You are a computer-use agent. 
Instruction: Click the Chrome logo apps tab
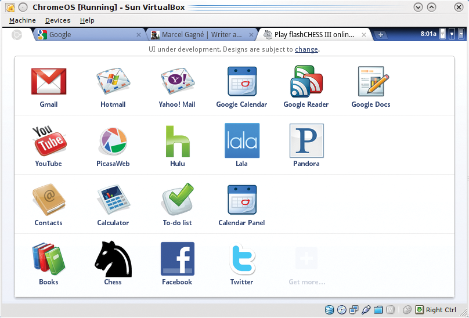tap(17, 35)
